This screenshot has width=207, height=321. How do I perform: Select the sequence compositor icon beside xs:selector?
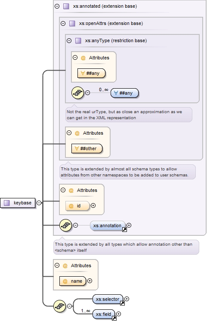[x=59, y=306]
